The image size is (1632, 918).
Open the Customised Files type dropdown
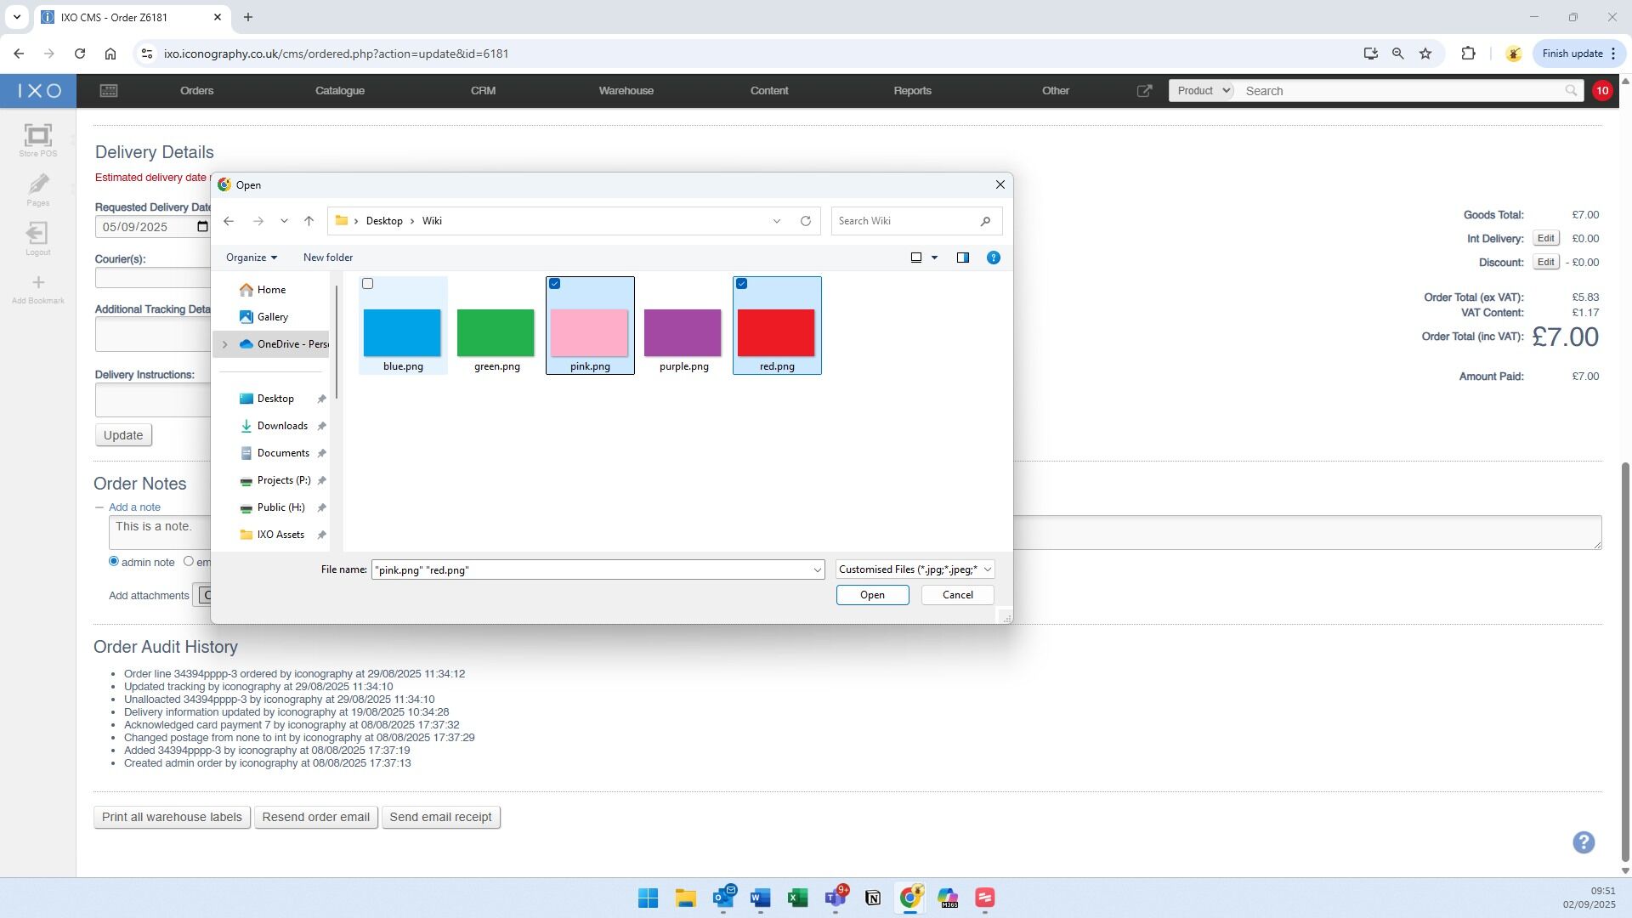click(914, 569)
